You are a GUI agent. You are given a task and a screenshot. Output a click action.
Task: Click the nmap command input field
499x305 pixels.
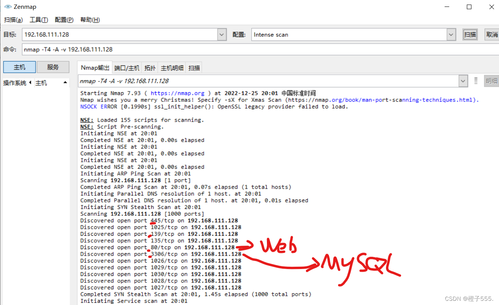260,49
